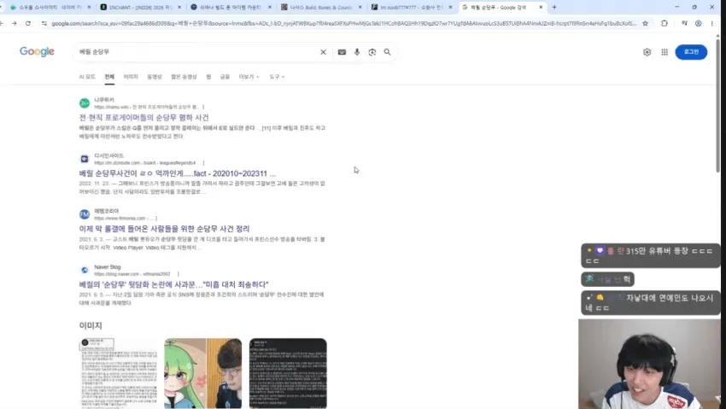Switch to AI 모드 tab
Image resolution: width=726 pixels, height=409 pixels.
[87, 77]
